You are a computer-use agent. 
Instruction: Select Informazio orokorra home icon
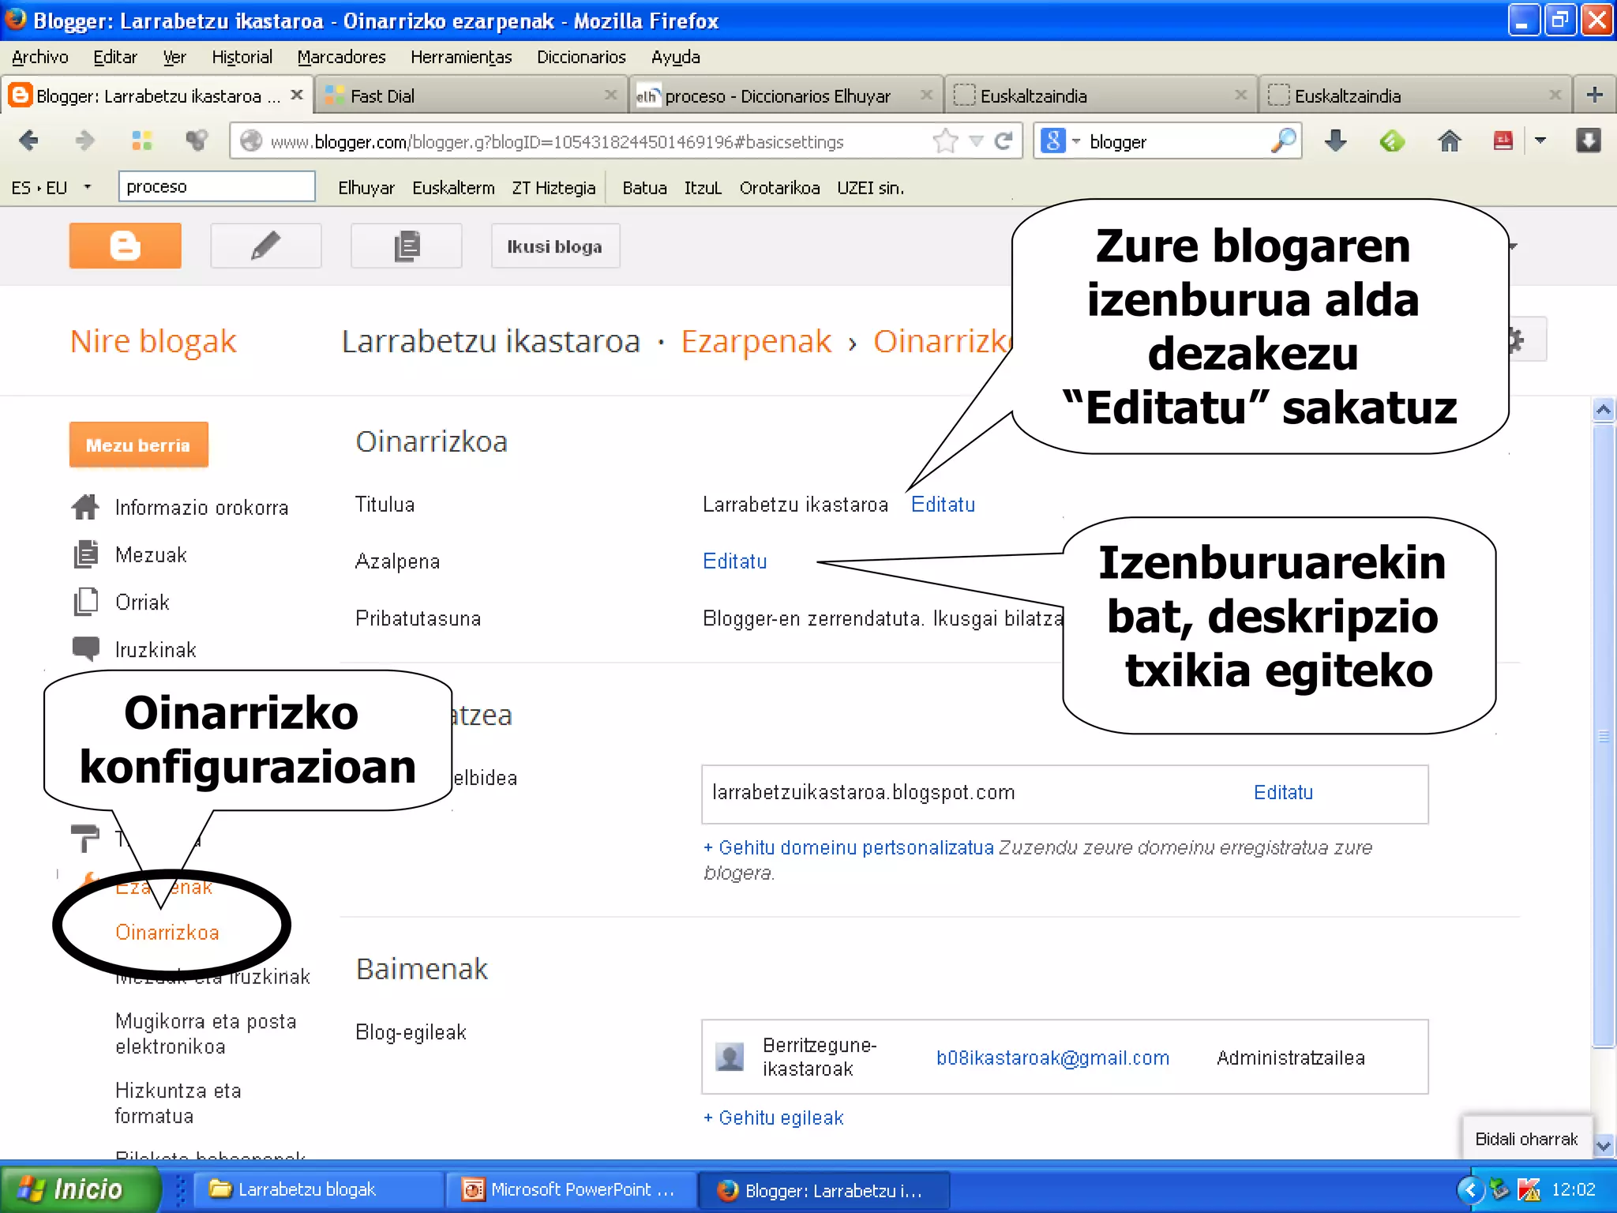pos(85,507)
